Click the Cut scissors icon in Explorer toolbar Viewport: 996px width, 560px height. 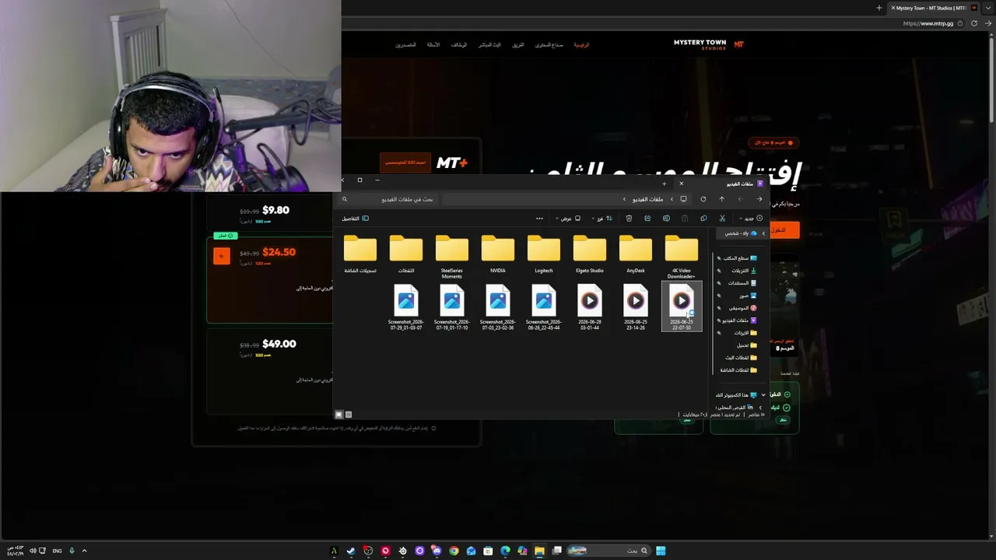pos(722,219)
